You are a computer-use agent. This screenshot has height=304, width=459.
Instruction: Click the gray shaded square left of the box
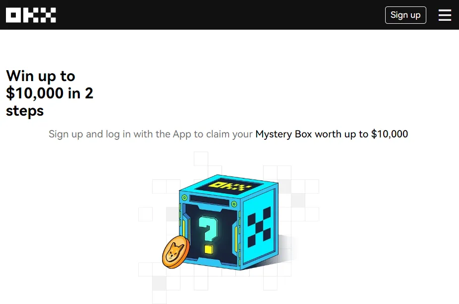(x=172, y=214)
